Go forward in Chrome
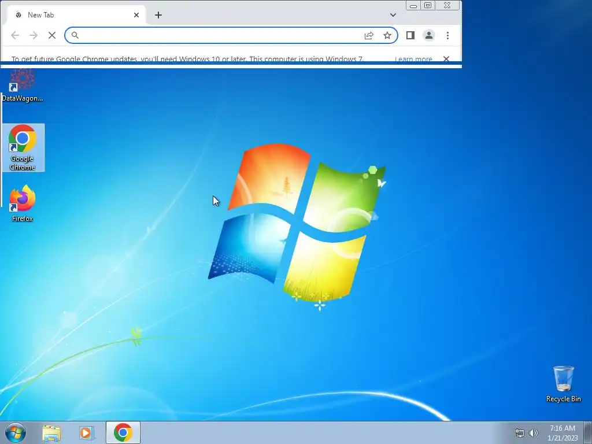The width and height of the screenshot is (592, 444). pyautogui.click(x=34, y=35)
